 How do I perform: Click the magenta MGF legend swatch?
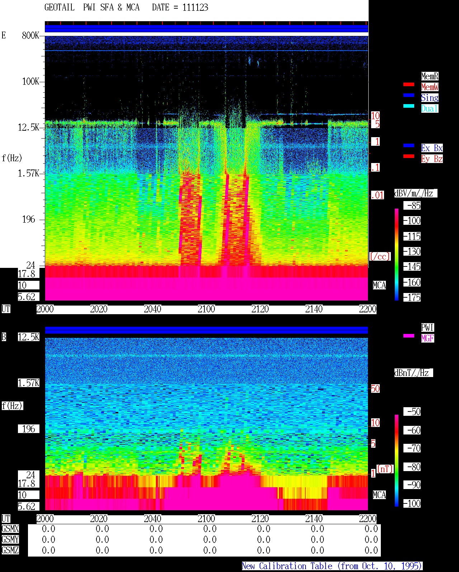point(409,336)
